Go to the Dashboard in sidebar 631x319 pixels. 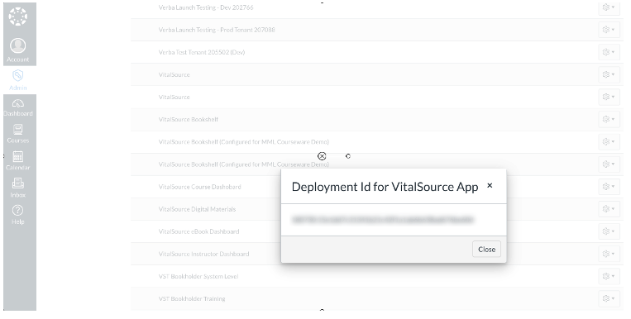tap(18, 107)
